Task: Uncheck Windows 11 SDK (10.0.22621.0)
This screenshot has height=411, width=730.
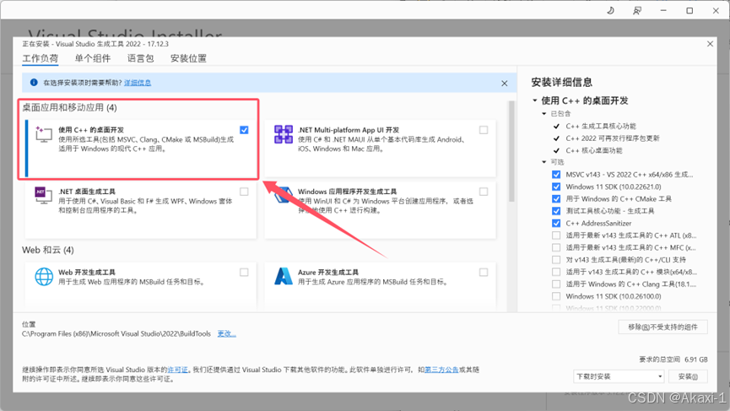Action: coord(556,187)
